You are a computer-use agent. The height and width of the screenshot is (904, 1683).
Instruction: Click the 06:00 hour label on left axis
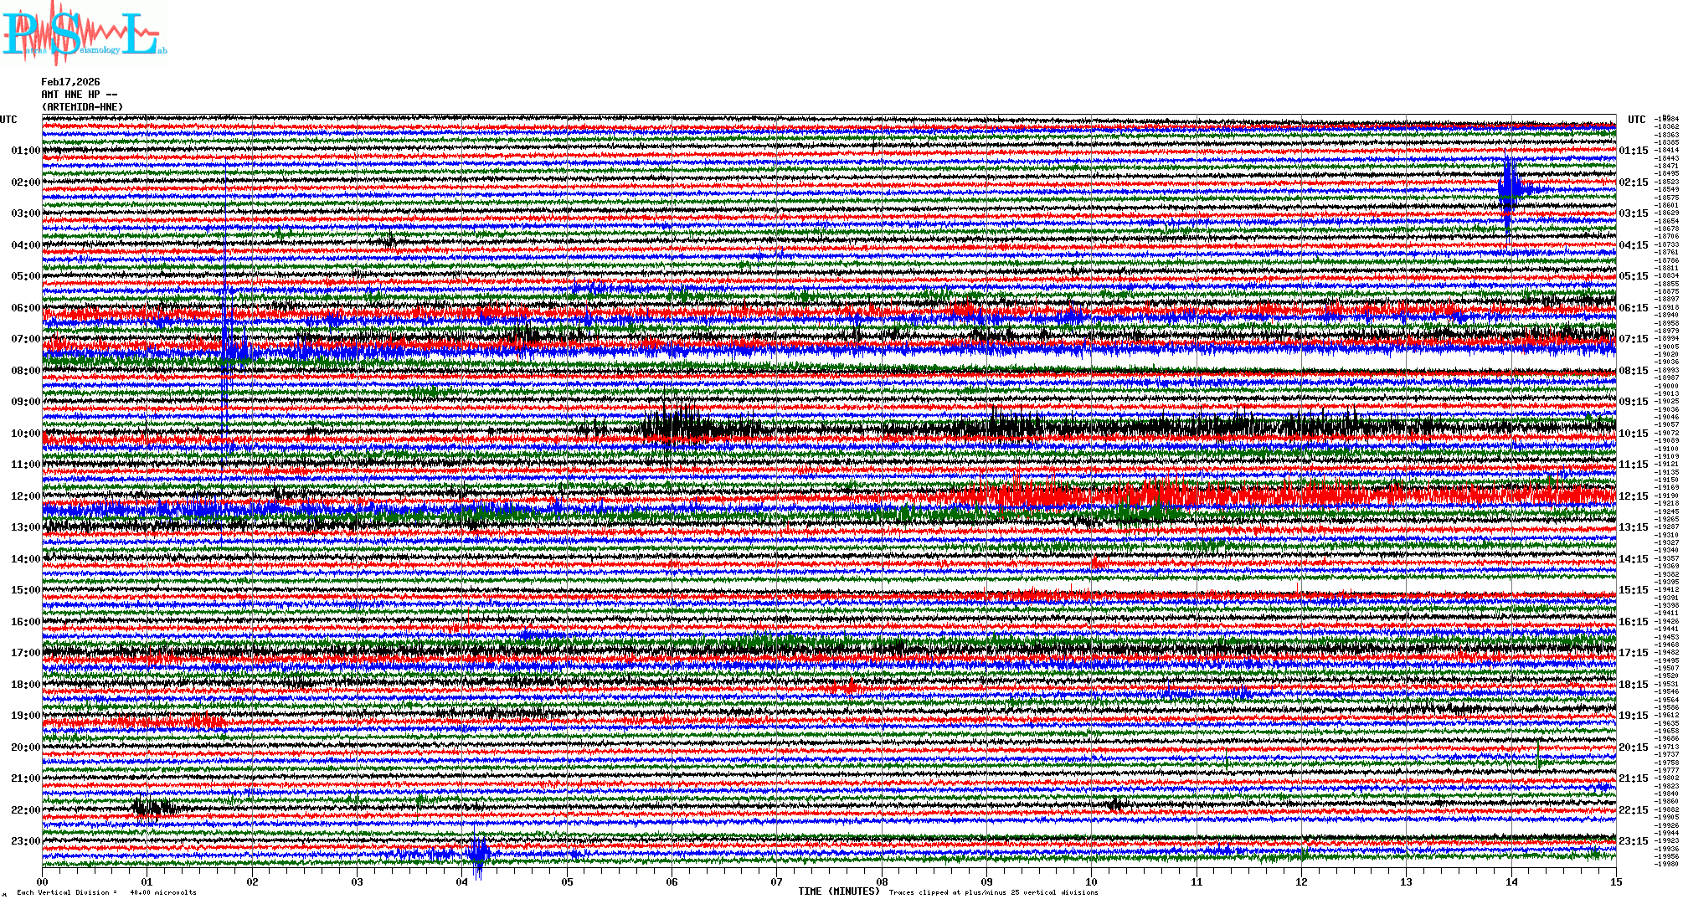[x=25, y=308]
